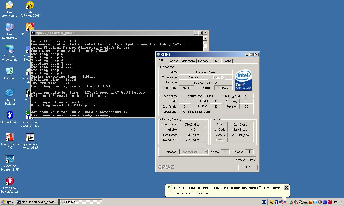
Task: Activate hexus_pifast taskbar button
Action: [37, 202]
